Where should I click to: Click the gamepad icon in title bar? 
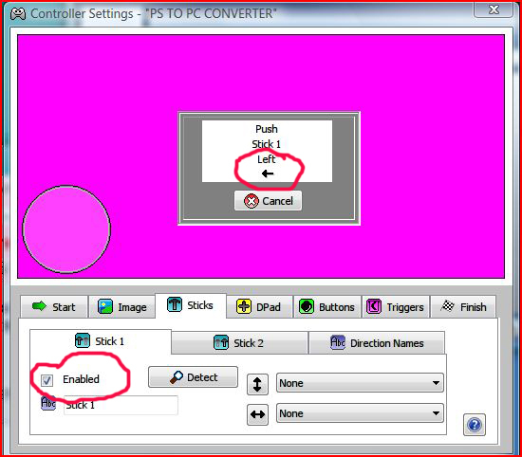18,14
